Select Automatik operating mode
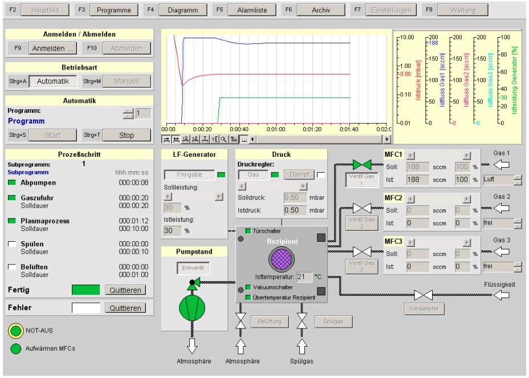Viewport: 529px width, 378px height. [x=52, y=82]
